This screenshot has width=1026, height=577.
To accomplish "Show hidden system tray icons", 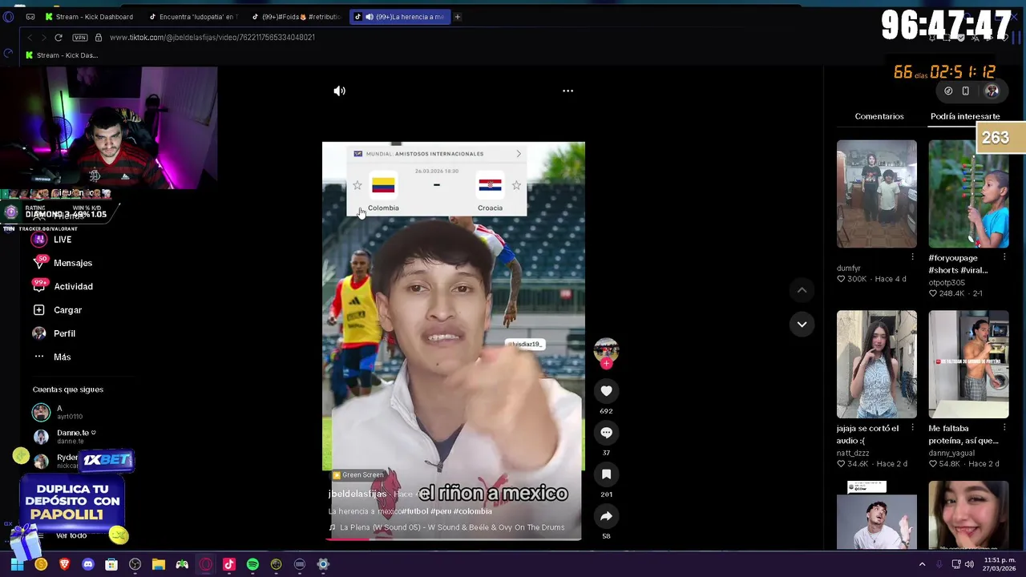I will [x=922, y=564].
